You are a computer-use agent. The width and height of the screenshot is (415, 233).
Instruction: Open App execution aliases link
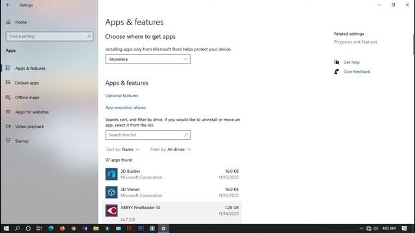[125, 107]
